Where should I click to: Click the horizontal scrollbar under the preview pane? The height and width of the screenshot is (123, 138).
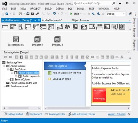point(87,108)
